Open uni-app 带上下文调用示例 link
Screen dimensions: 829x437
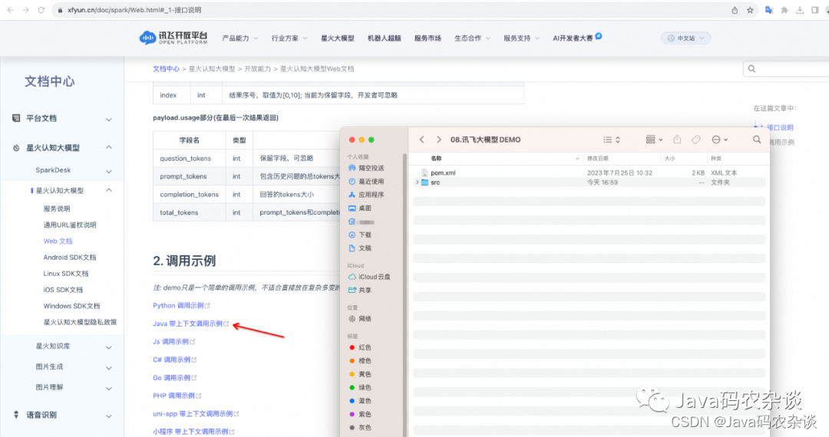click(x=197, y=414)
